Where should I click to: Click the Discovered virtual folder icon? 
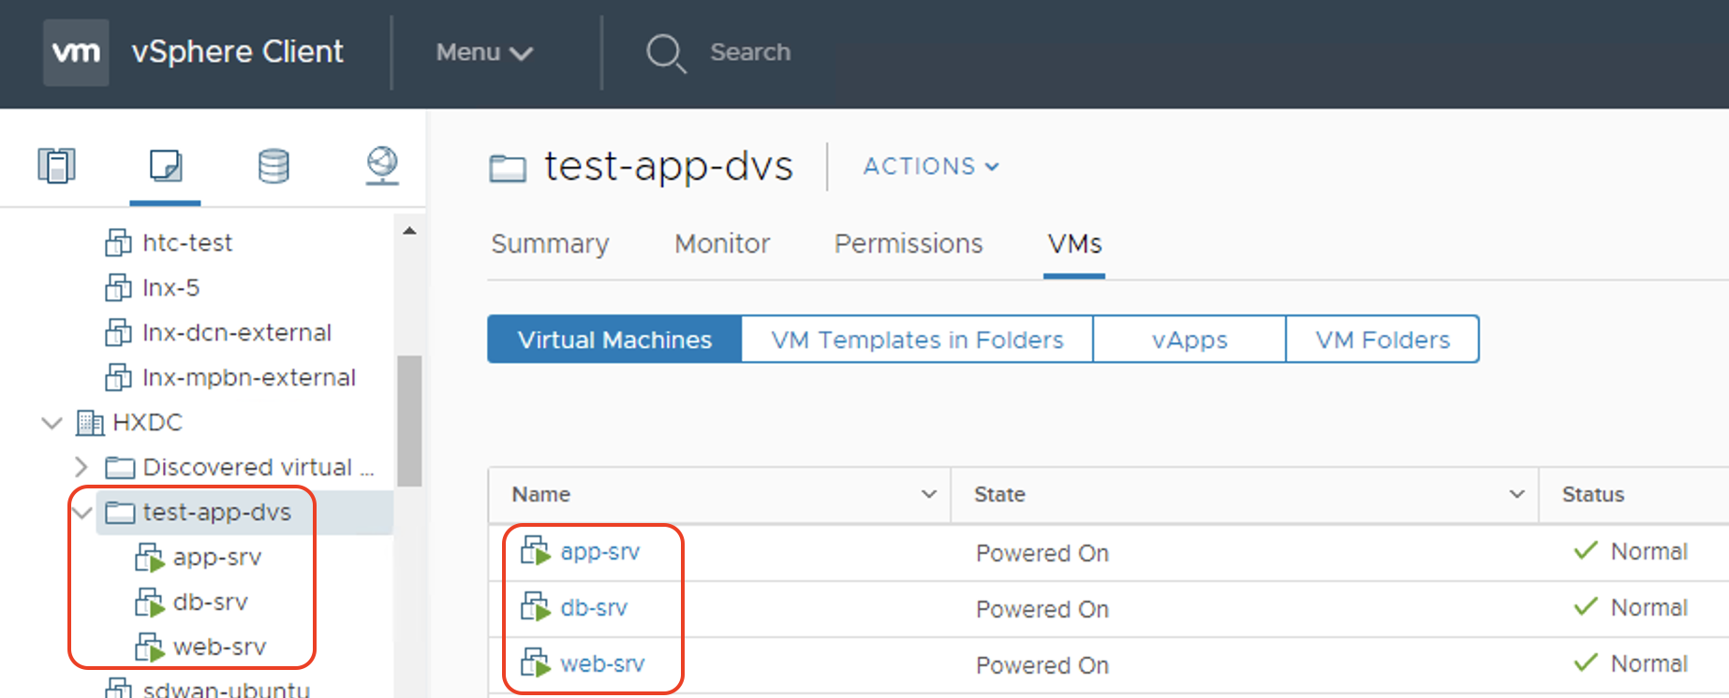click(x=120, y=467)
